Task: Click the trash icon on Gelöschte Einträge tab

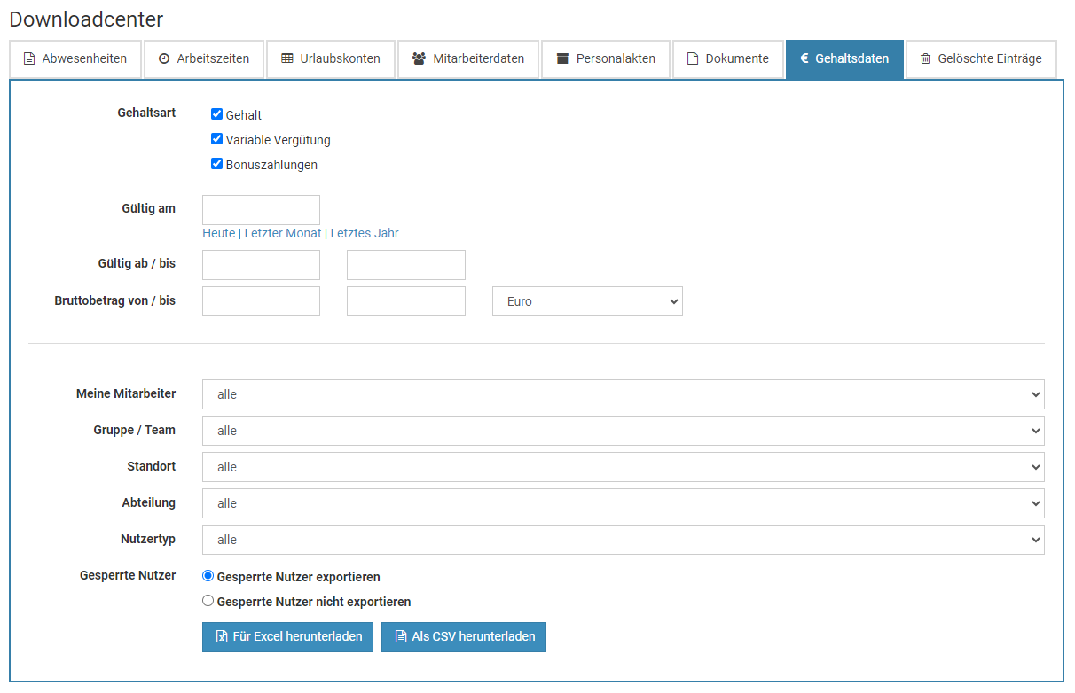Action: point(925,59)
